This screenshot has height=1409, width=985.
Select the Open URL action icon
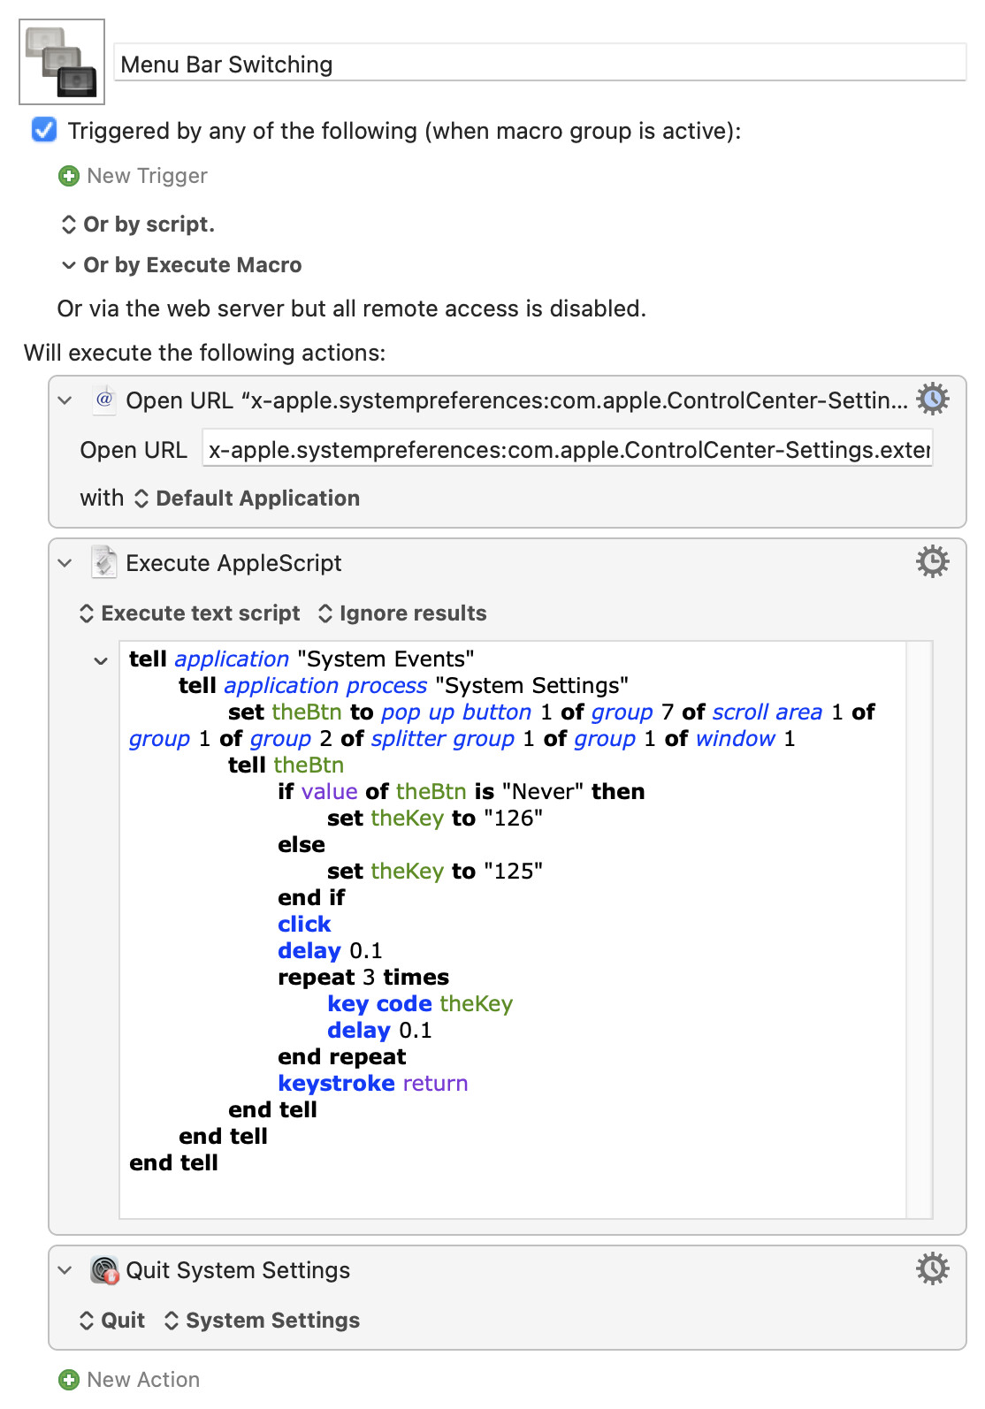(104, 400)
